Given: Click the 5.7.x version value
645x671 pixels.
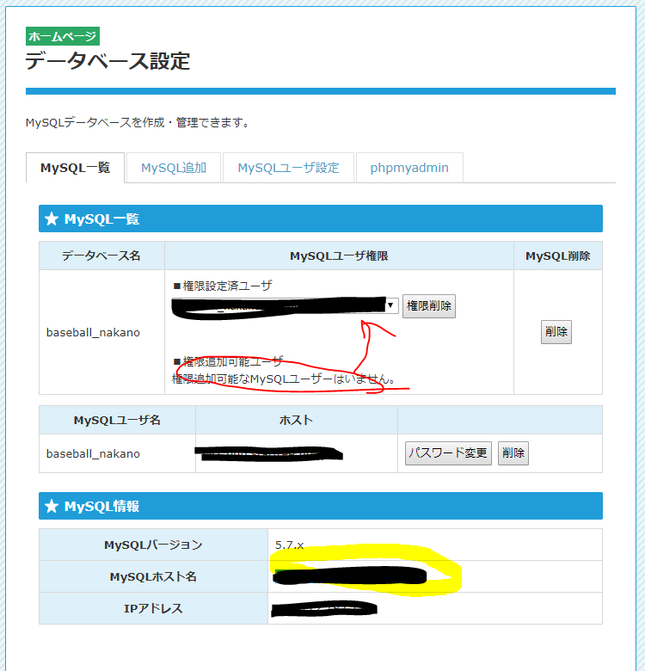Looking at the screenshot, I should tap(290, 545).
